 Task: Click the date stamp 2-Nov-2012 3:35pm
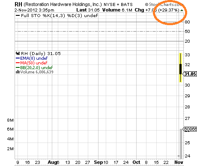coord(34,10)
